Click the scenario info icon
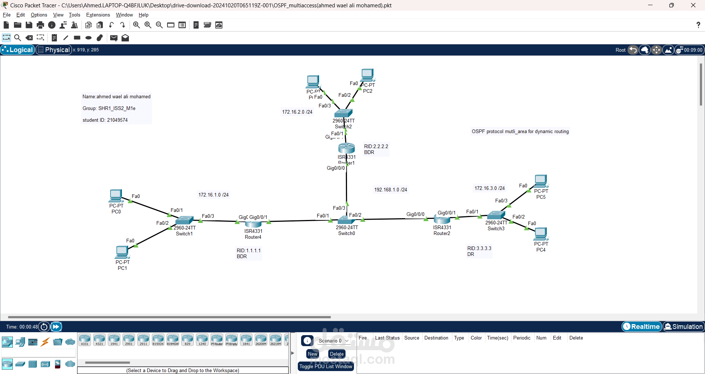 (x=307, y=341)
